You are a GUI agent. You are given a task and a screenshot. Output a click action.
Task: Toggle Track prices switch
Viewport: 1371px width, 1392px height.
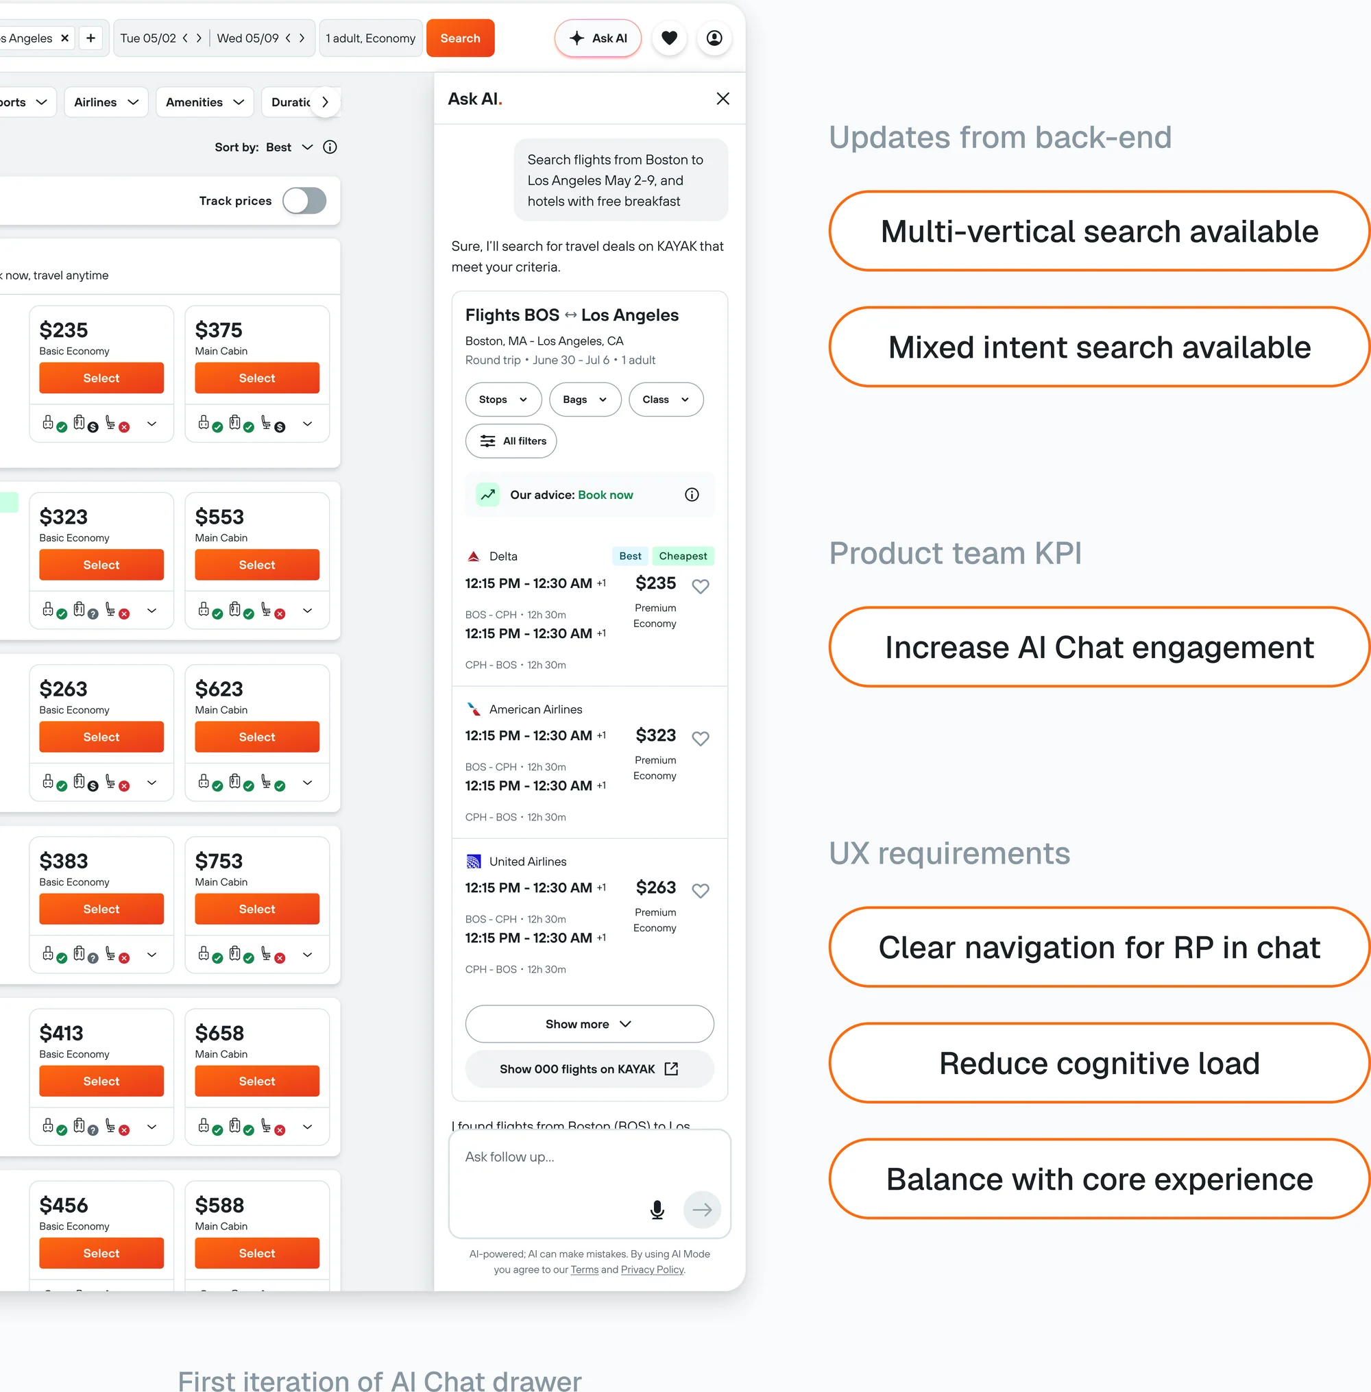pos(304,201)
